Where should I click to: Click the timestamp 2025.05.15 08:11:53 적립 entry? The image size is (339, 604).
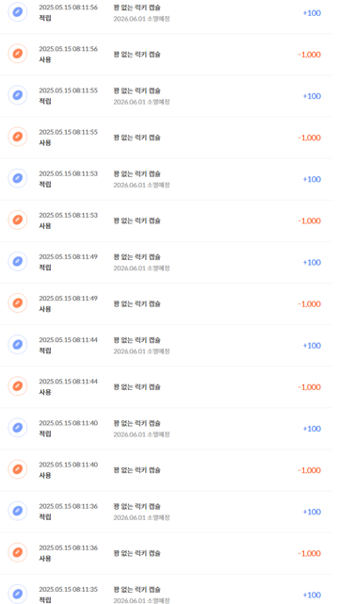pos(68,173)
